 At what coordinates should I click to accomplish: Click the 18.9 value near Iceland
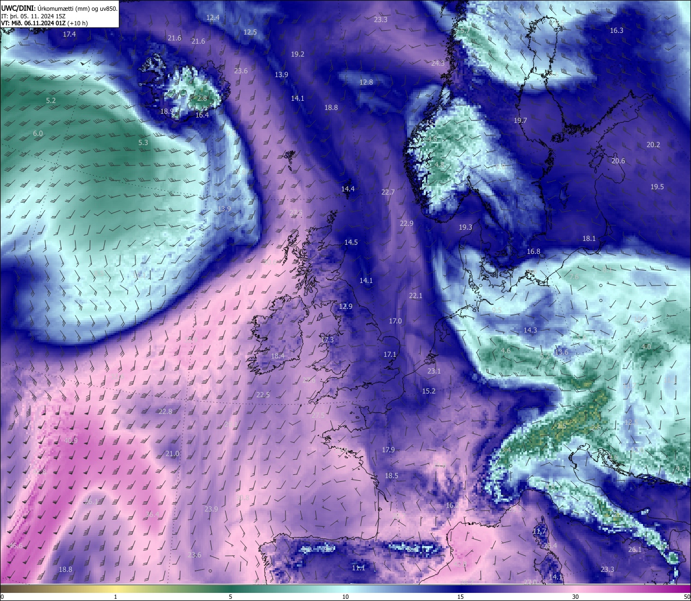pos(167,112)
